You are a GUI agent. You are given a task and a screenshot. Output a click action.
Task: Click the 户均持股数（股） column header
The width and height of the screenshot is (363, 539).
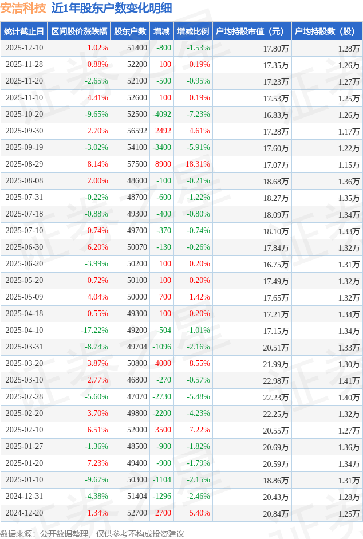[x=326, y=32]
